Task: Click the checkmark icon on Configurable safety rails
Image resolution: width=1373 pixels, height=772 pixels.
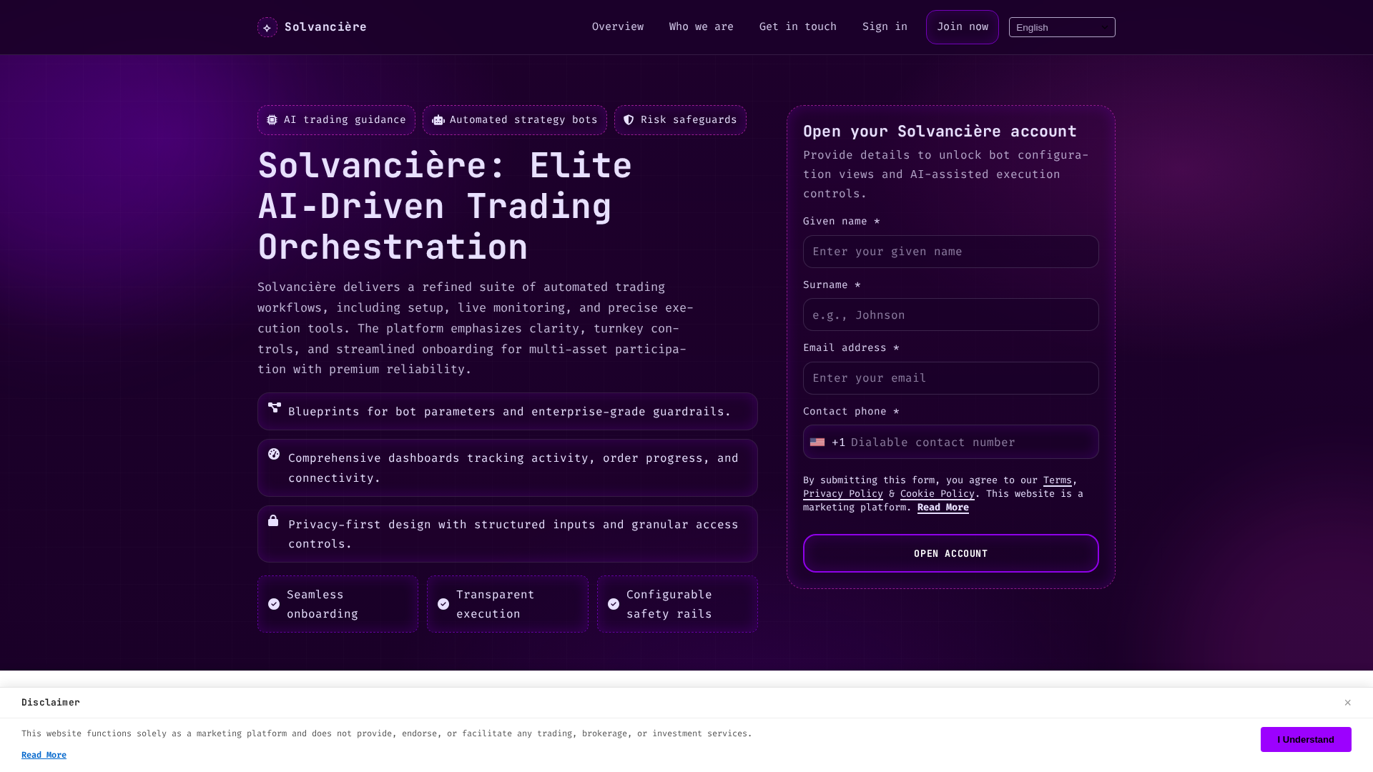Action: pyautogui.click(x=614, y=604)
